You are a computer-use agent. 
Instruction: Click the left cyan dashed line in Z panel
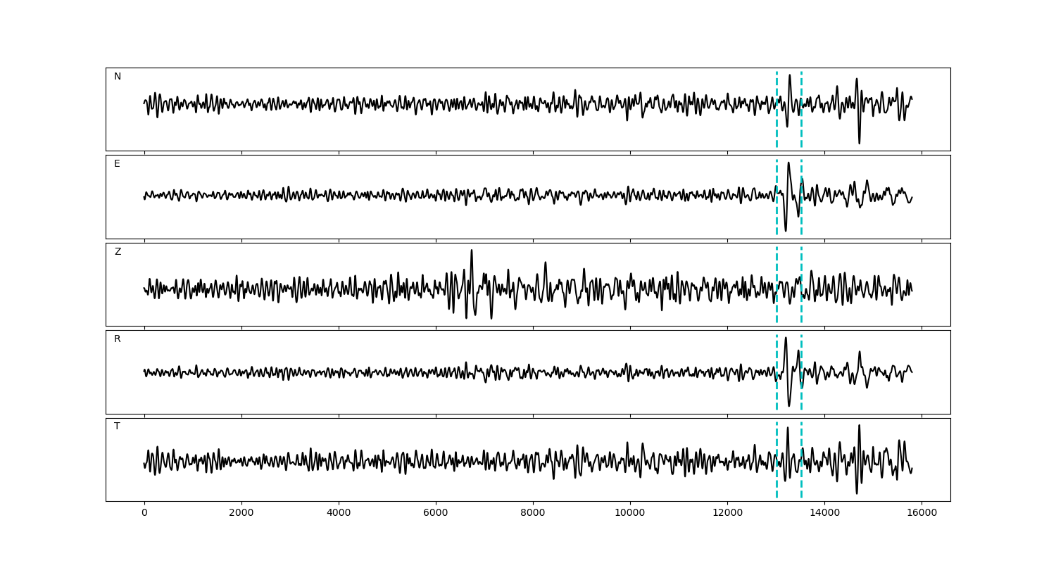coord(777,303)
